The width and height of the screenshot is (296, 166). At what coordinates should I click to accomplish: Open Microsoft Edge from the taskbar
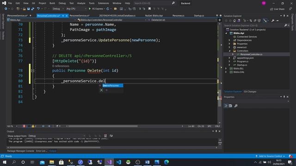166,162
